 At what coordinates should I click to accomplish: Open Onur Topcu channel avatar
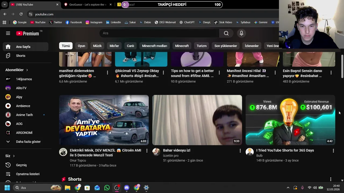pos(63,152)
